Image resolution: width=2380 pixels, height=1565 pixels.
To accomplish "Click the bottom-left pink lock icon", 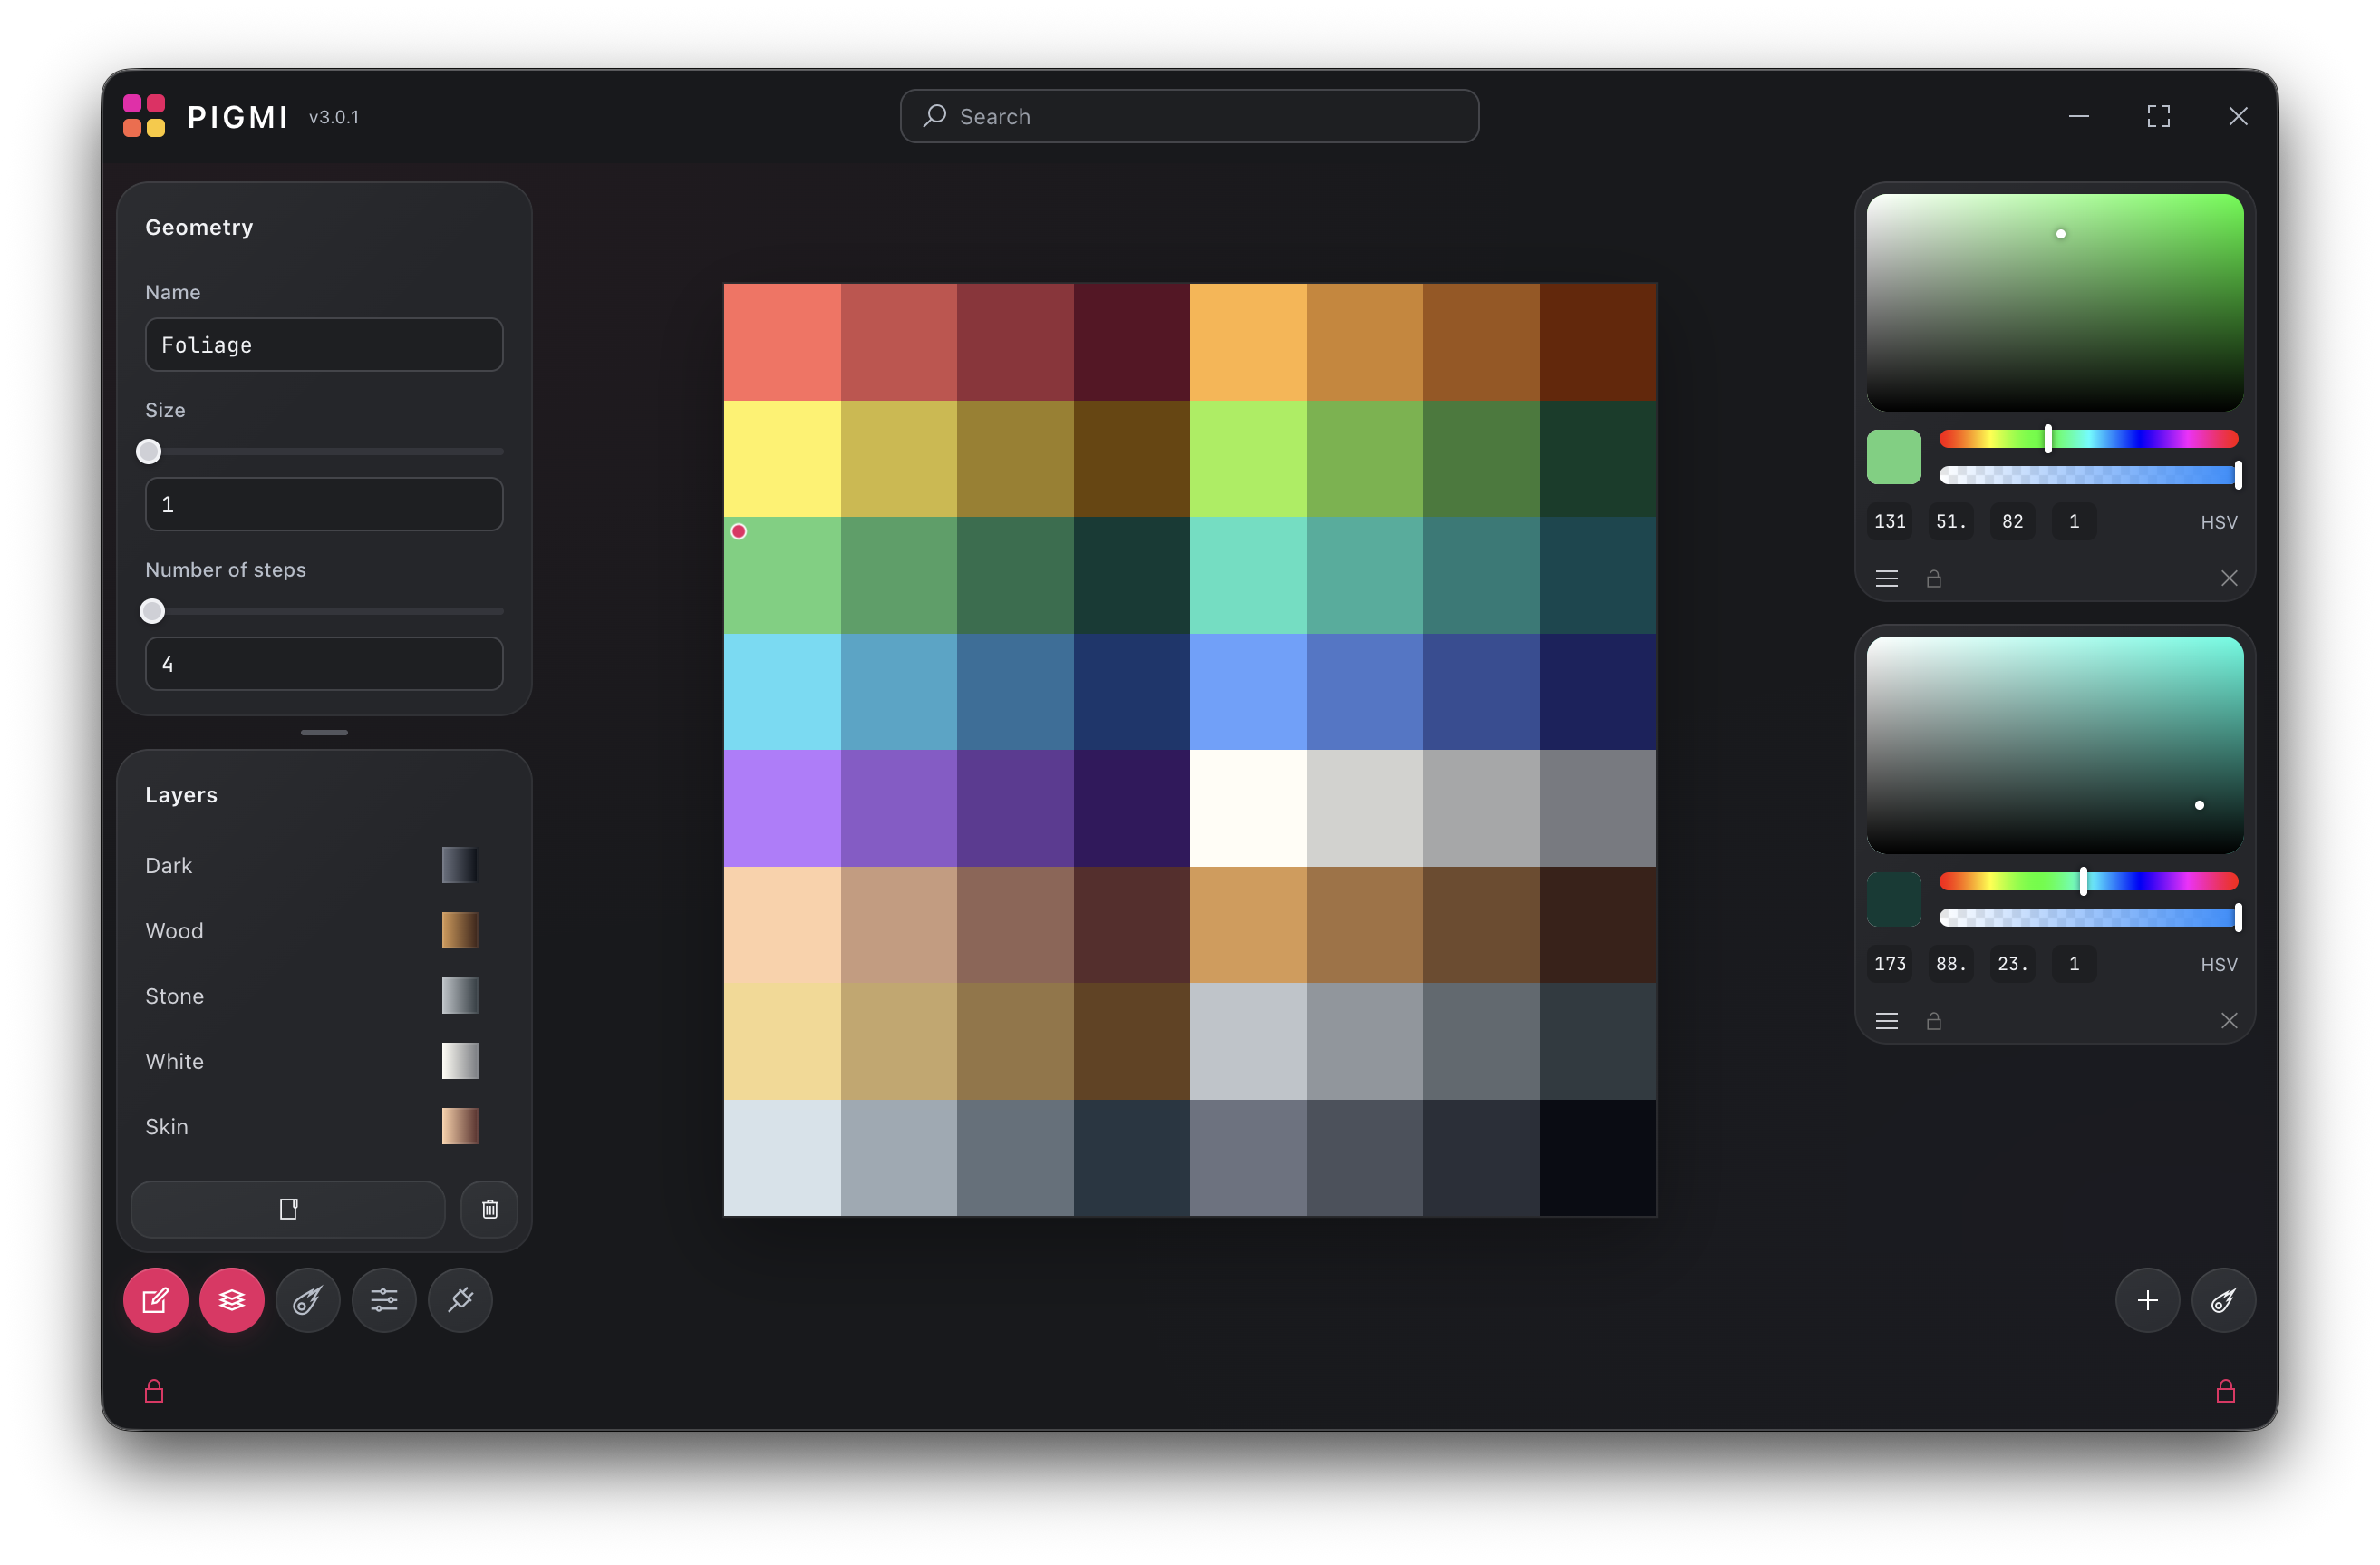I will click(154, 1391).
